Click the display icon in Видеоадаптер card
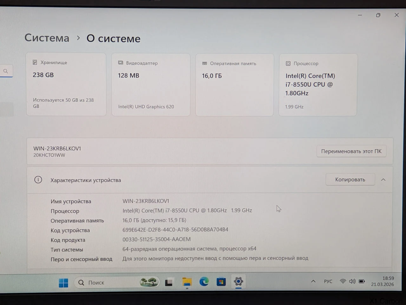This screenshot has width=406, height=305. click(x=121, y=63)
